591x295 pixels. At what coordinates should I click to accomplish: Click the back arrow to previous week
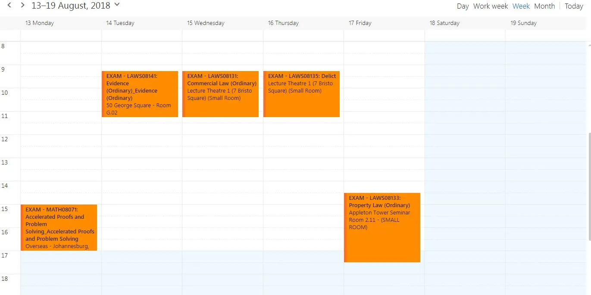pos(9,6)
